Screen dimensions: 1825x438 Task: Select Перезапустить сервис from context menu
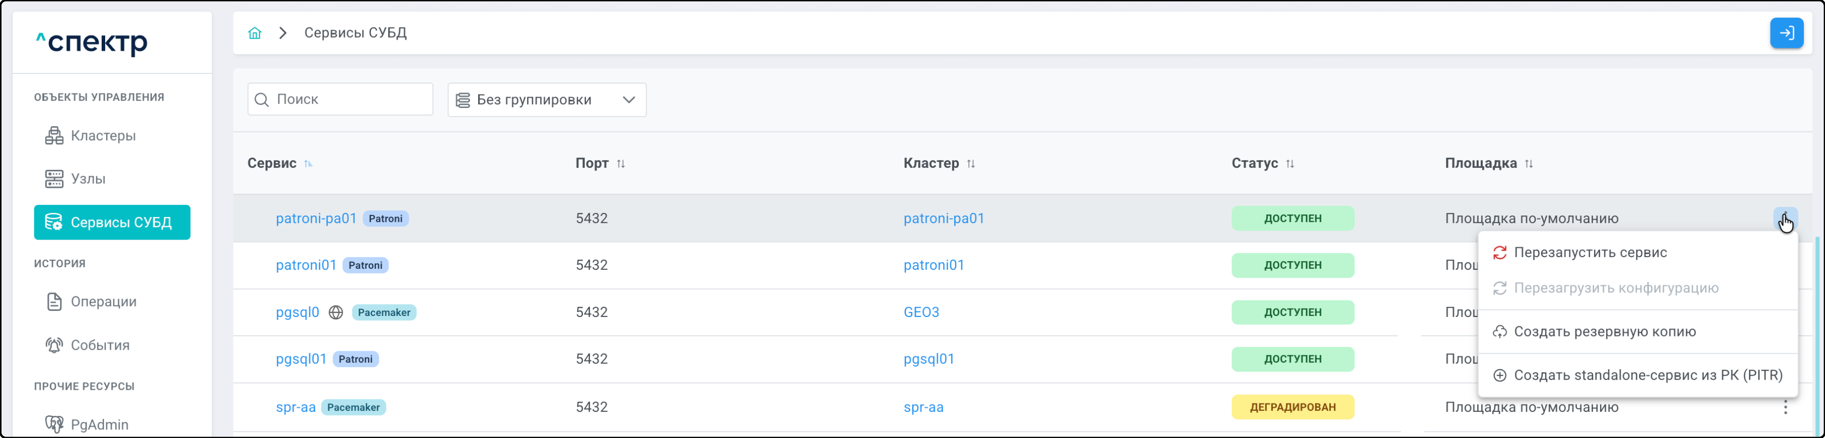click(1590, 253)
